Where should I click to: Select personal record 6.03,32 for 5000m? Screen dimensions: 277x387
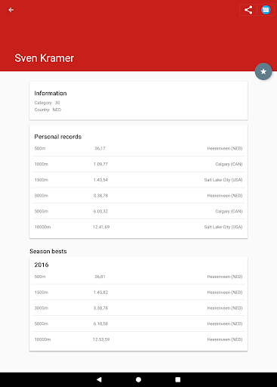click(100, 211)
